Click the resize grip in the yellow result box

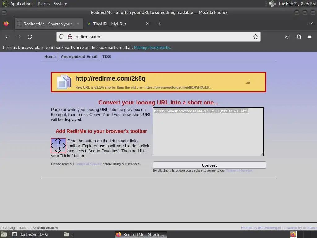(x=248, y=82)
